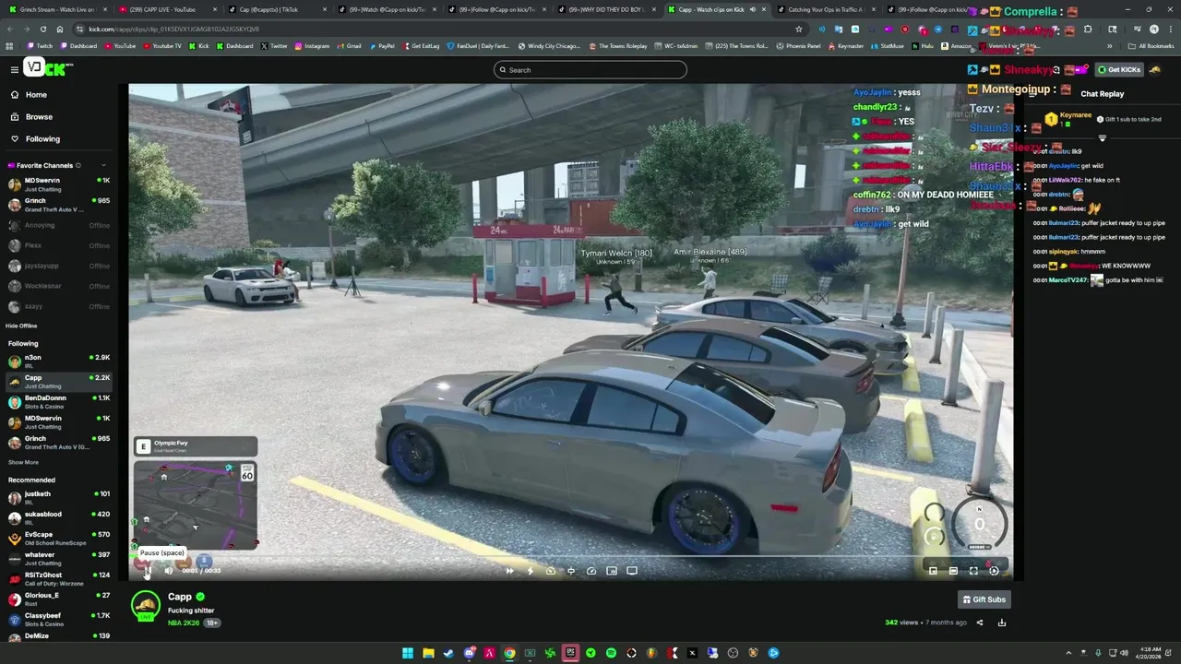Open the taskbar clock and date

tap(1151, 653)
